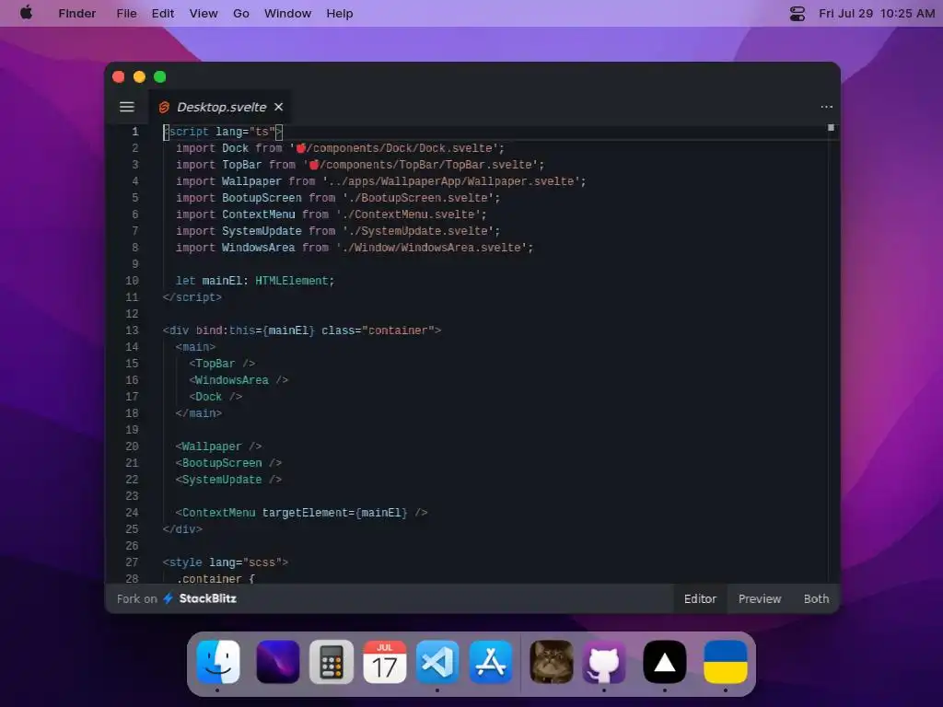The image size is (943, 707).
Task: Open Calendar from the dock
Action: tap(384, 662)
